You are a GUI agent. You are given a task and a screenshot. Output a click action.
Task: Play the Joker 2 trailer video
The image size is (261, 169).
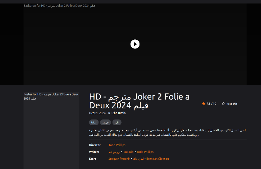(x=134, y=44)
